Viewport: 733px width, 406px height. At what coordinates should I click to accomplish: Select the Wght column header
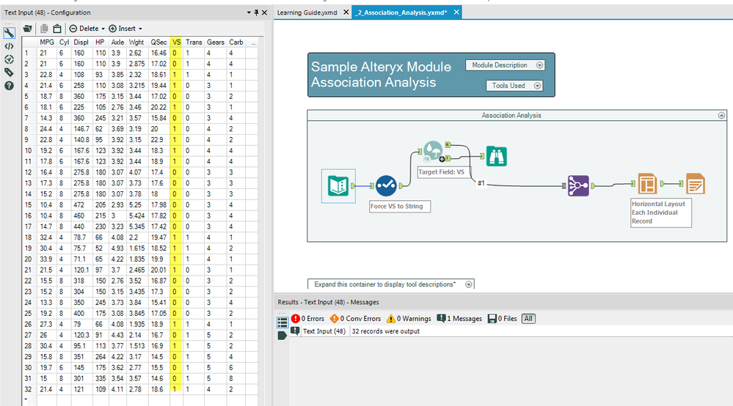(x=136, y=43)
